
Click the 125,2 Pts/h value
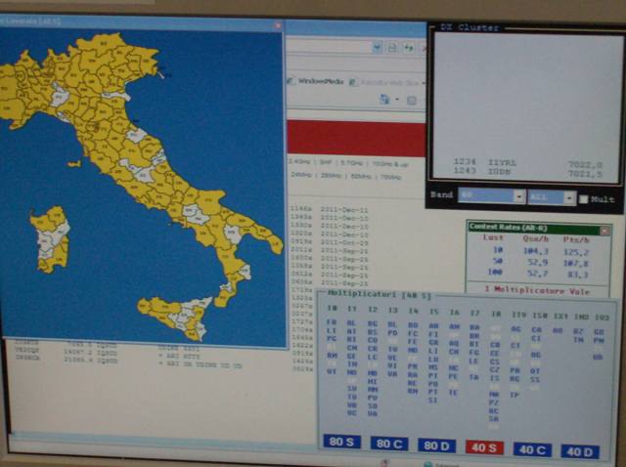click(576, 252)
